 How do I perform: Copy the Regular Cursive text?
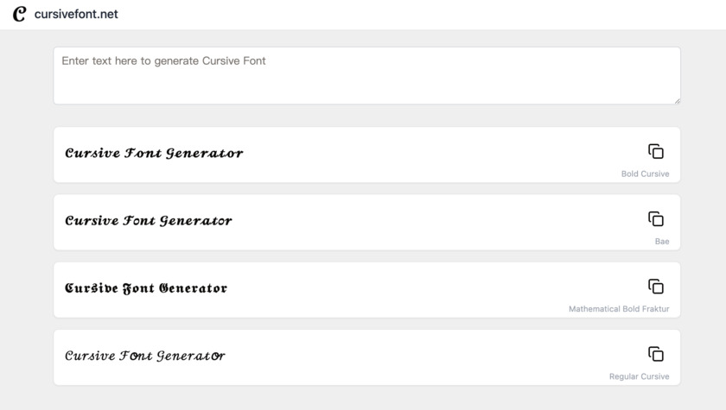pyautogui.click(x=656, y=354)
